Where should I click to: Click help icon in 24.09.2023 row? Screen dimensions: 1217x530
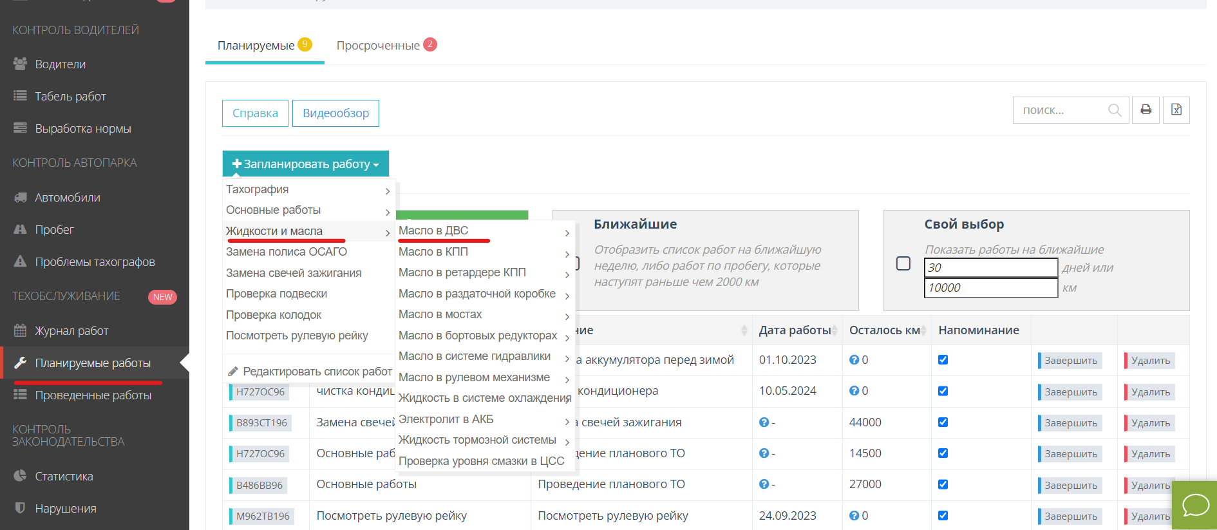[854, 516]
